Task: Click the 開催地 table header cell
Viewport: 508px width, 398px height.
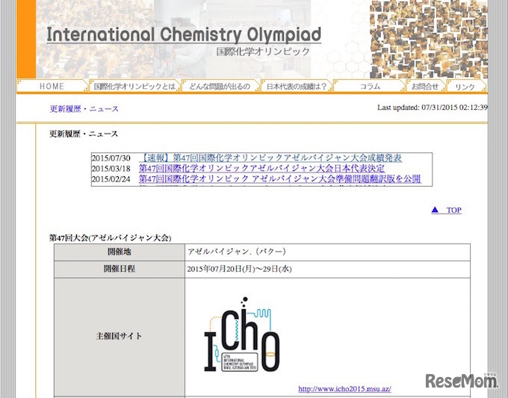Action: point(120,252)
